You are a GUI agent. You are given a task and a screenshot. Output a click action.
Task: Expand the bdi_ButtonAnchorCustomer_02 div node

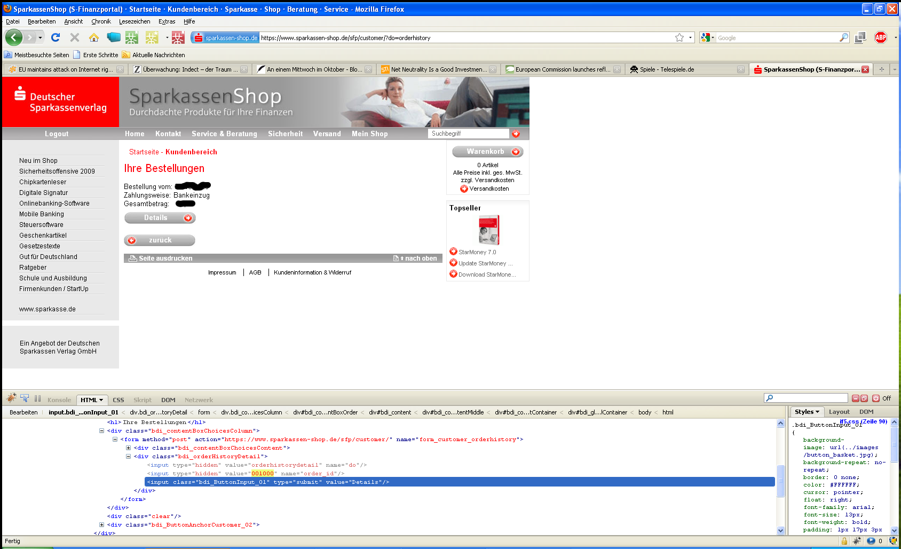101,525
